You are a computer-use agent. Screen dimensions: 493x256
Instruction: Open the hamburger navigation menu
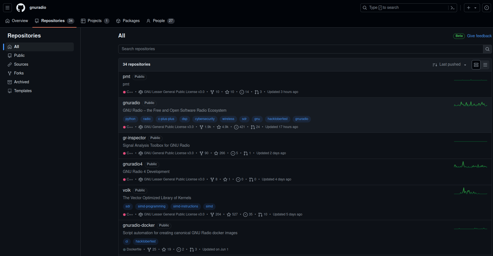(x=7, y=8)
